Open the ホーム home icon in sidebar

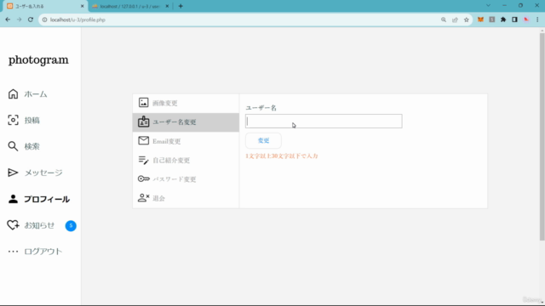coord(14,94)
